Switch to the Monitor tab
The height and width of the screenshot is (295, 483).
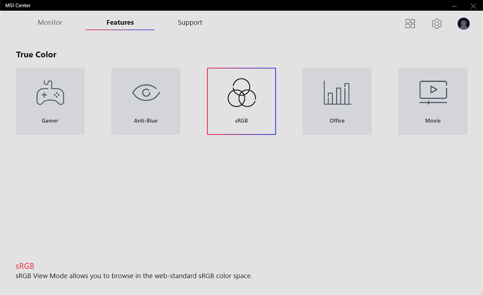tap(50, 23)
